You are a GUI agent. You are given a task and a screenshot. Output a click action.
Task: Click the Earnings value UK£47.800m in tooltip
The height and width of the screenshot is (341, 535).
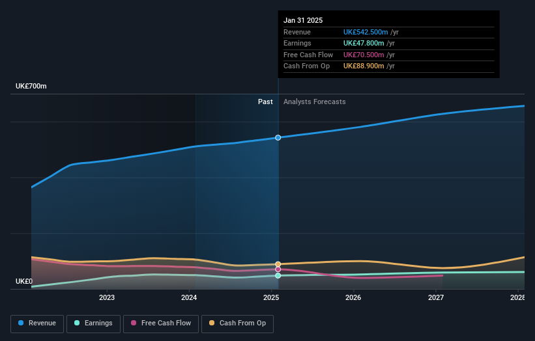point(364,43)
